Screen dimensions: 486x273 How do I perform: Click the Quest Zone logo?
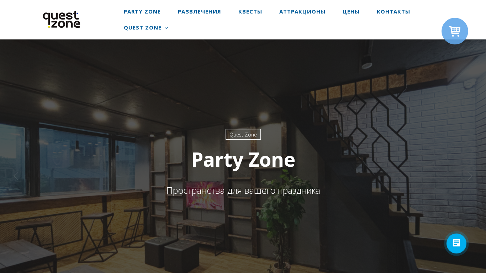62,20
